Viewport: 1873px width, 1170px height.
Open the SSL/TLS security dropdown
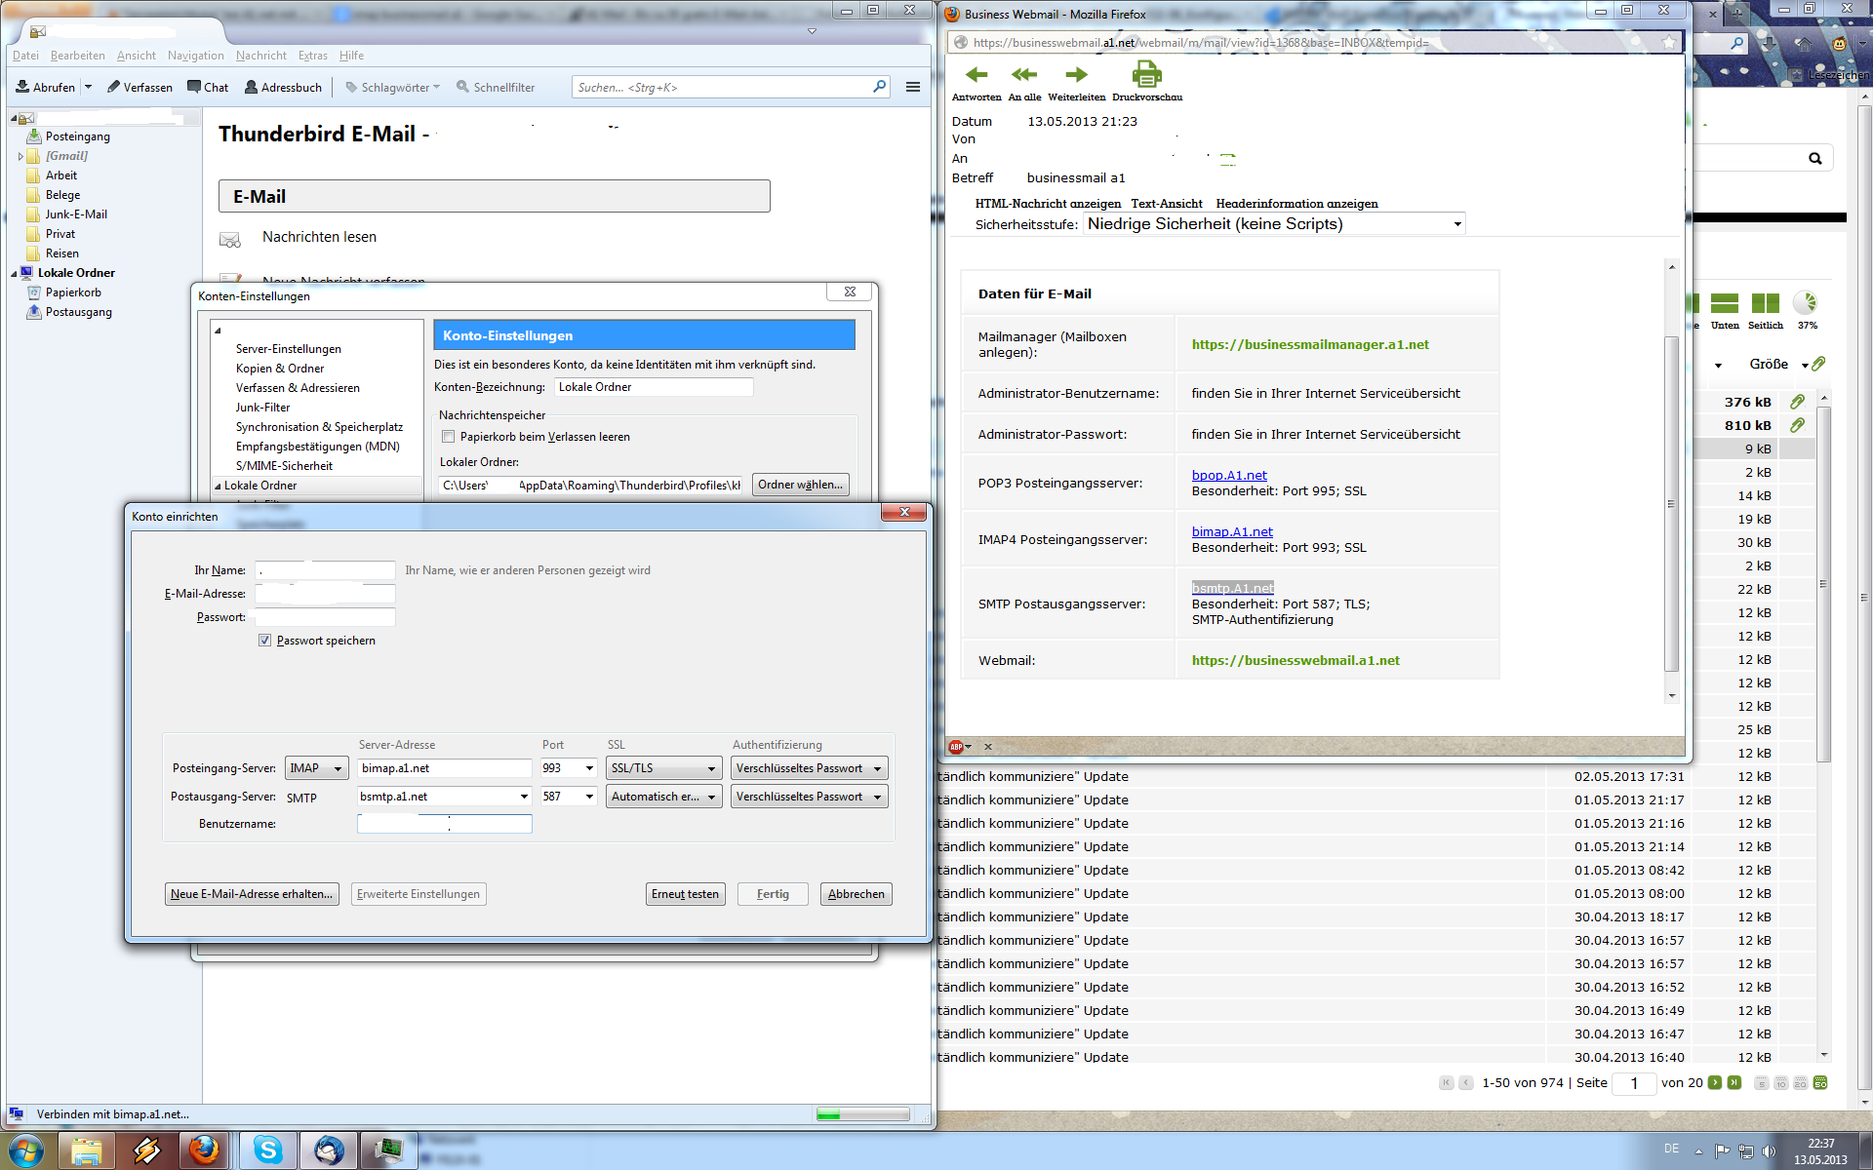[663, 768]
